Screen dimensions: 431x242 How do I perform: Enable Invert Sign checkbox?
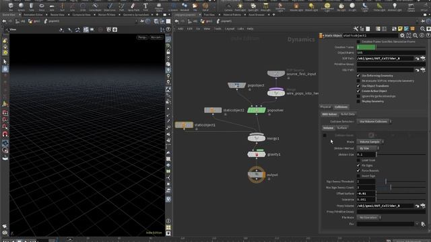(358, 176)
